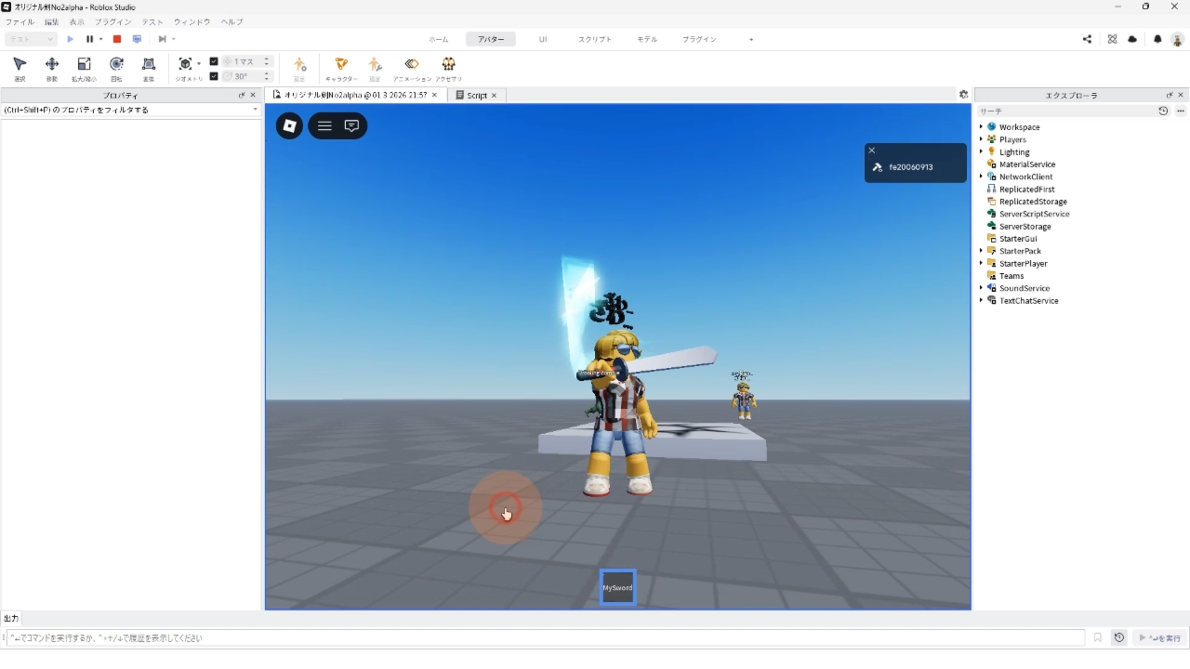Image resolution: width=1190 pixels, height=669 pixels.
Task: Open the テスト mode dropdown
Action: [31, 39]
